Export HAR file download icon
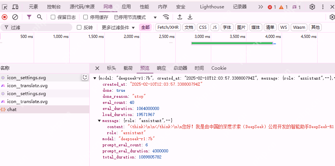 (190, 17)
